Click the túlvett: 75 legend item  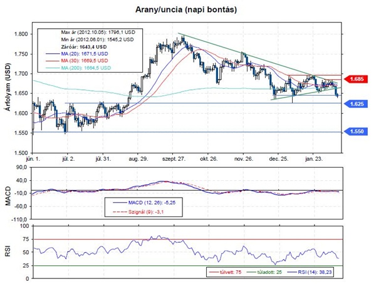pos(226,272)
